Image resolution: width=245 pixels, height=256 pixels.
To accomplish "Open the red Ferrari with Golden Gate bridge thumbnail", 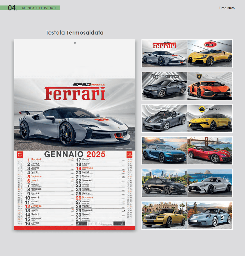I will coord(210,151).
